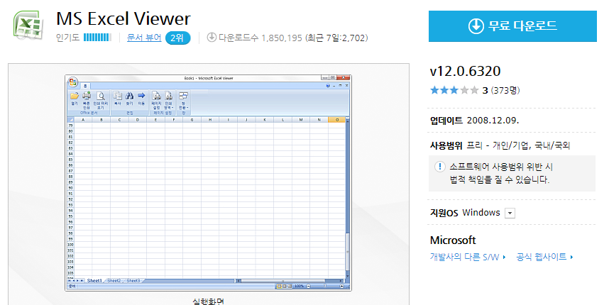Viewport: 609px width, 305px height.
Task: Click the blue help icon in the preview window
Action: pos(328,86)
